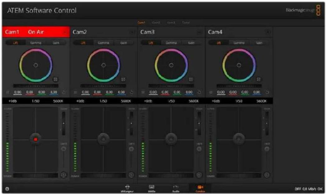326x194 pixels.
Task: Click Cam3 1/50 shutter value
Action: pos(171,101)
